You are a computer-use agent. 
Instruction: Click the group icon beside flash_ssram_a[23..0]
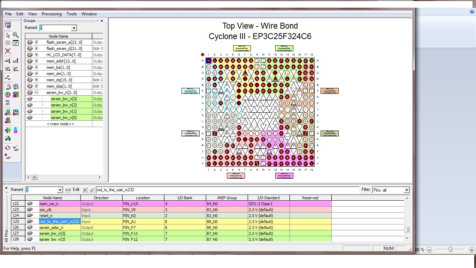click(x=30, y=42)
